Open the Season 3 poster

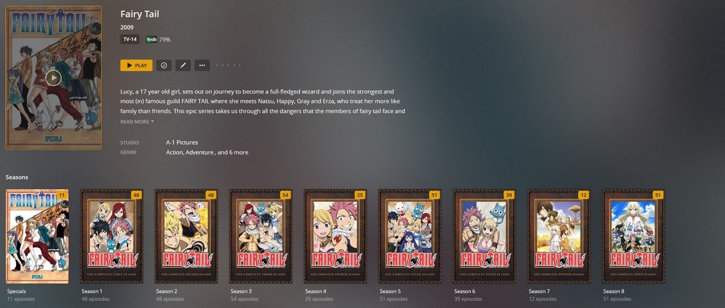[261, 237]
